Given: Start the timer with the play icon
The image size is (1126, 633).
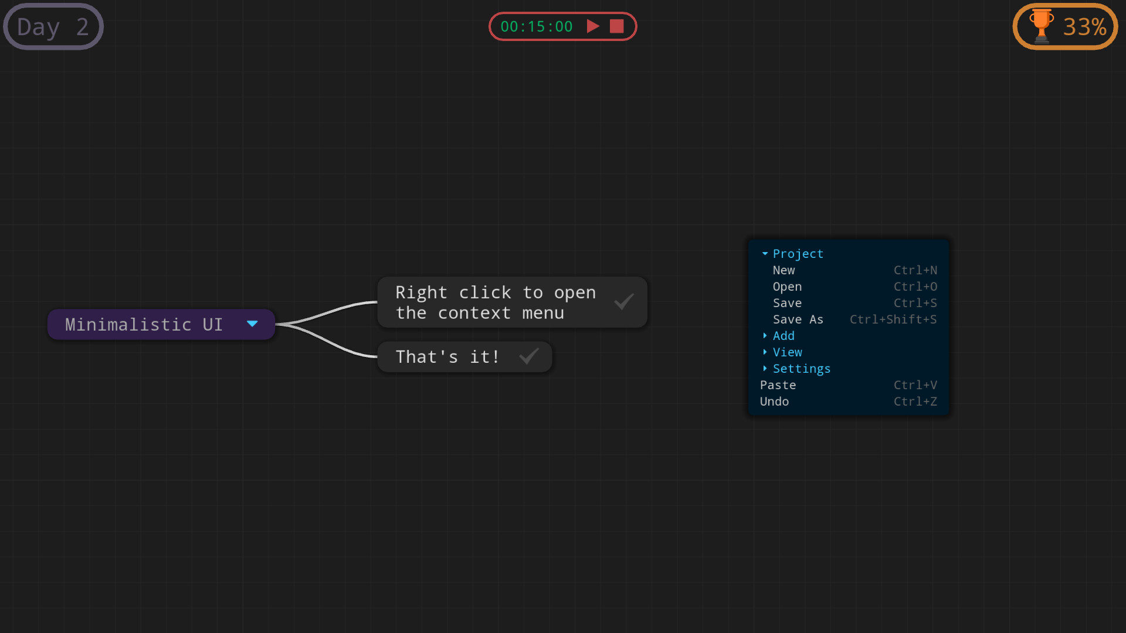Looking at the screenshot, I should pos(593,26).
